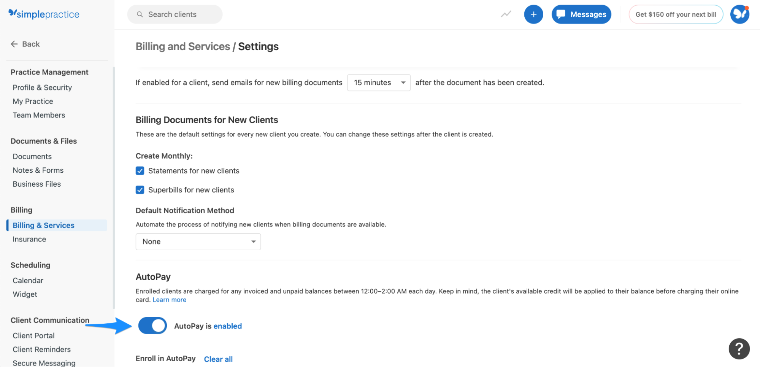Open the Messages panel
Screen dimensions: 760x367
click(x=581, y=14)
